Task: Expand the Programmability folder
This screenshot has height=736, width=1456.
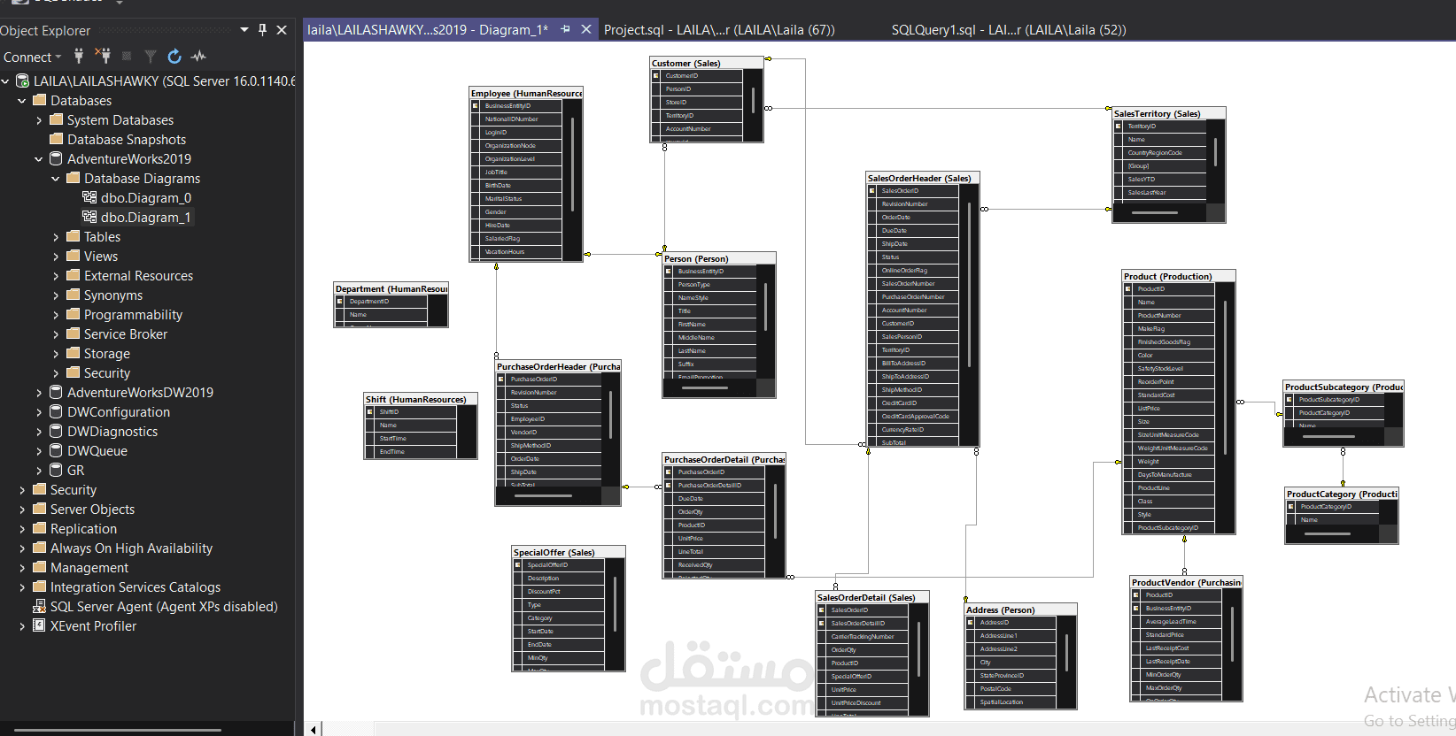Action: click(56, 315)
